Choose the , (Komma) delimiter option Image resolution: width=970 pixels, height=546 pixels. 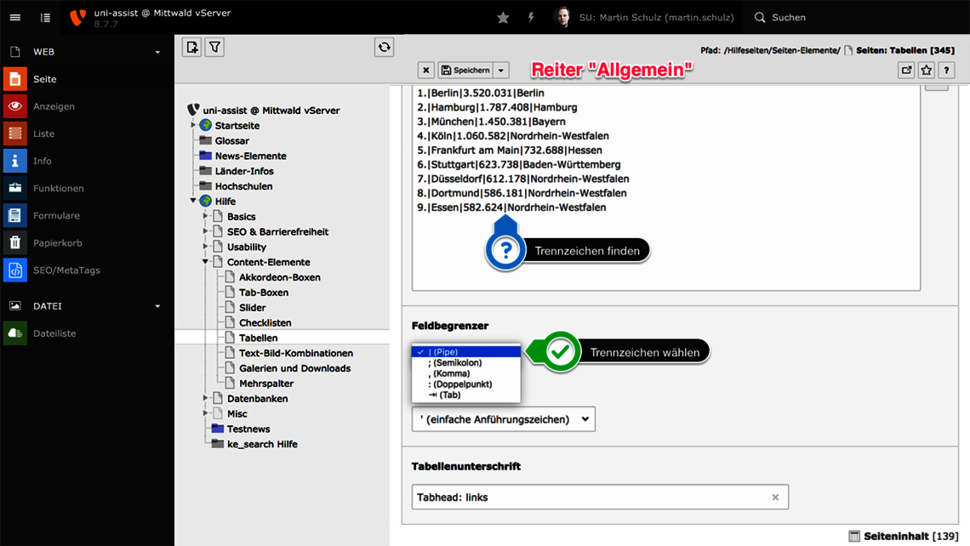point(466,373)
